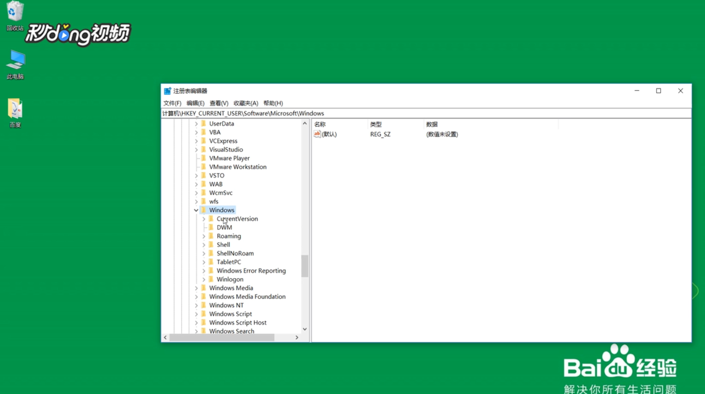705x394 pixels.
Task: Click the tree's vertical scrollbar thumb
Action: click(x=304, y=266)
